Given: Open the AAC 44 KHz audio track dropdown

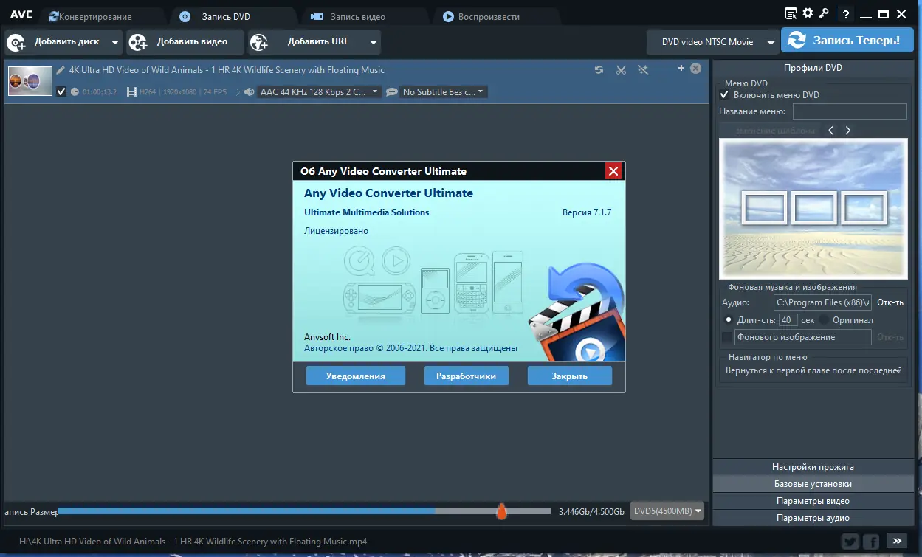Looking at the screenshot, I should pos(319,92).
